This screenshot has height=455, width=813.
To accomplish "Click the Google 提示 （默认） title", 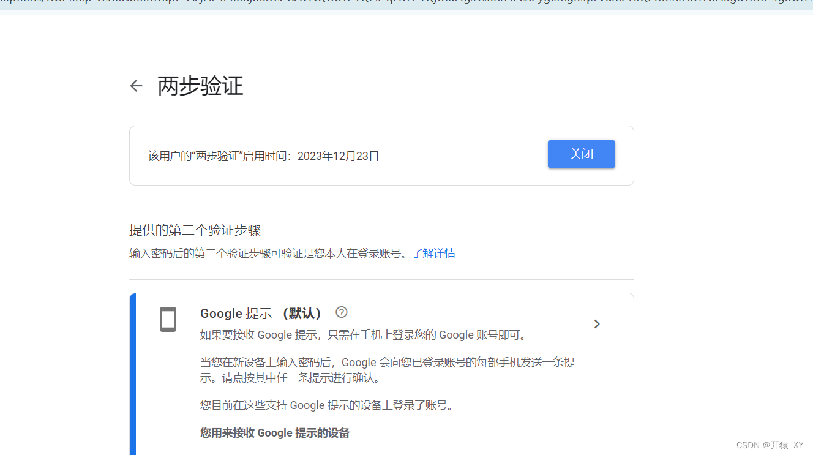I will (x=261, y=314).
